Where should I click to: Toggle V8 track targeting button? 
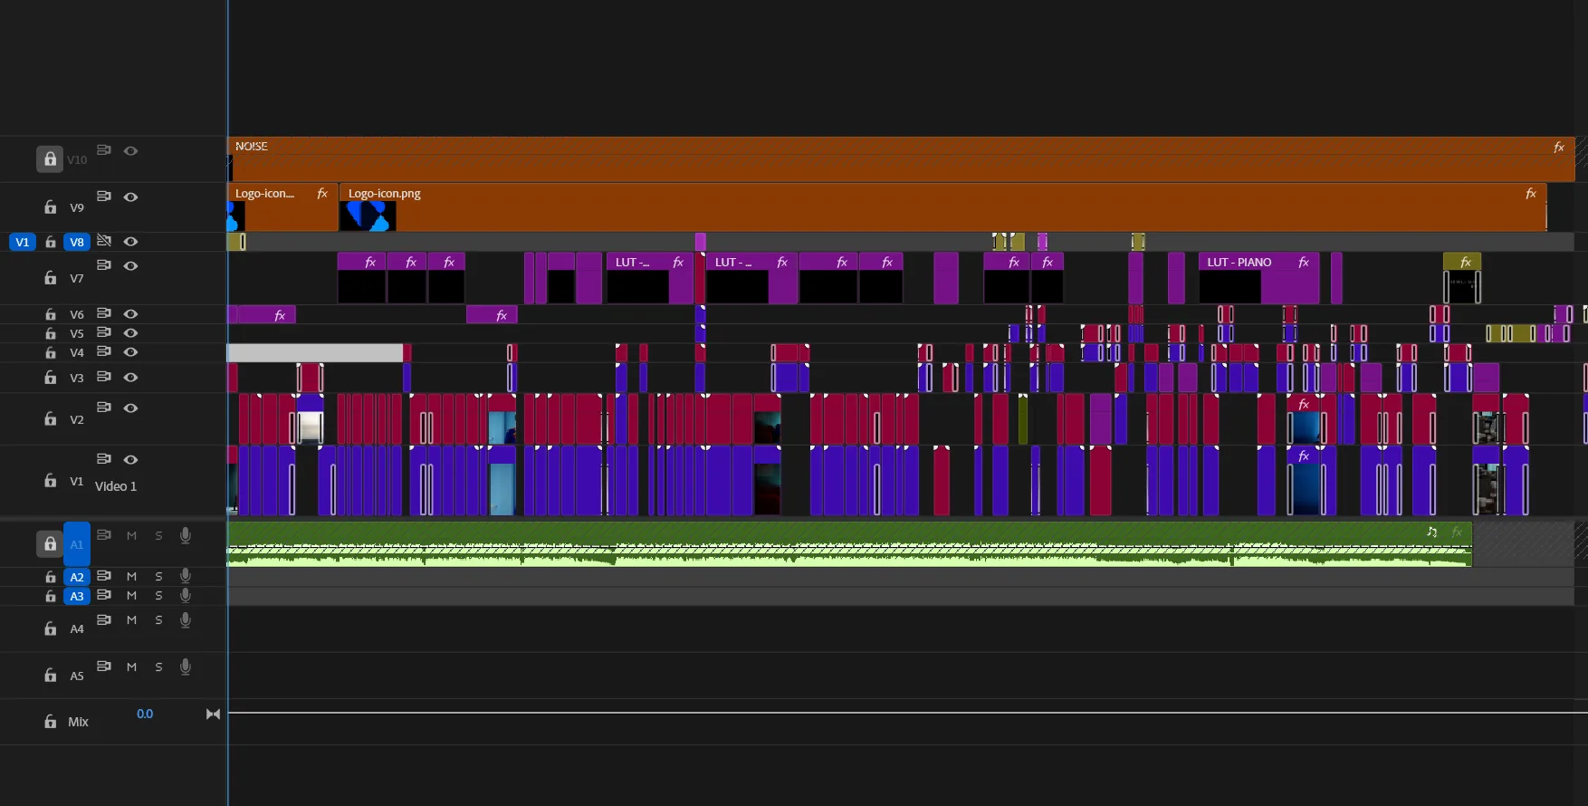click(x=77, y=242)
